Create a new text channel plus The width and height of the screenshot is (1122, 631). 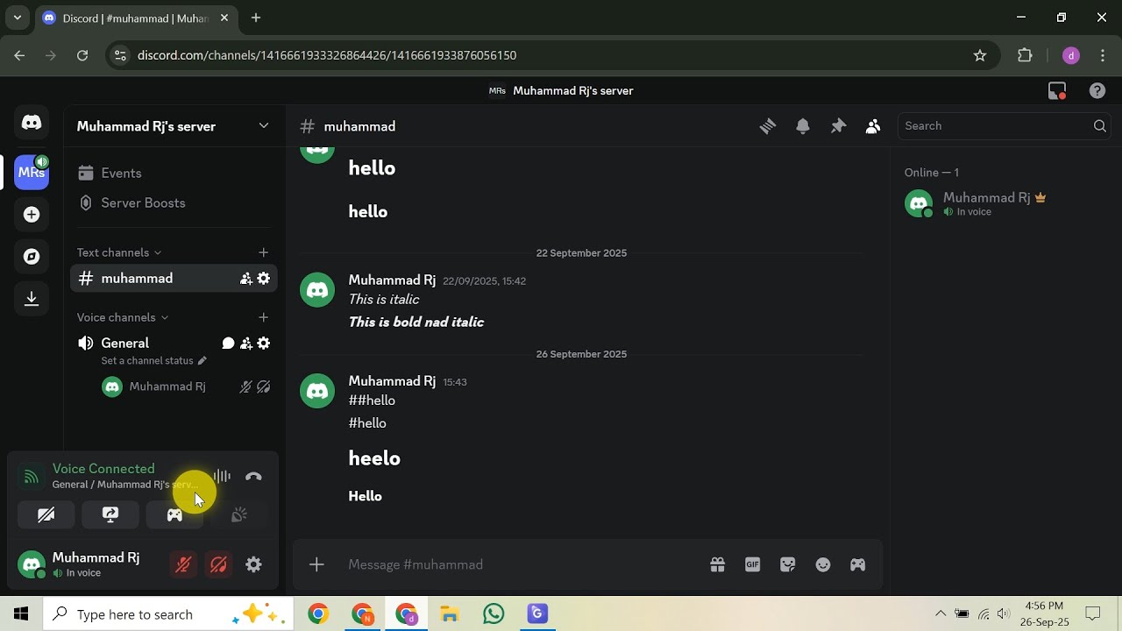(x=263, y=252)
